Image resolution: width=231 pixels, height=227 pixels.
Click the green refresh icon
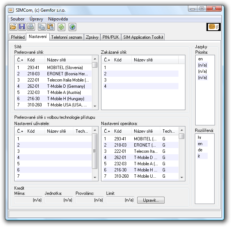[61, 27]
